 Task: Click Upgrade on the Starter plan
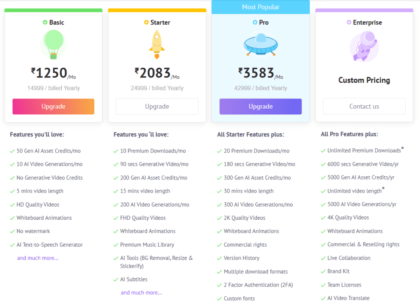[157, 106]
